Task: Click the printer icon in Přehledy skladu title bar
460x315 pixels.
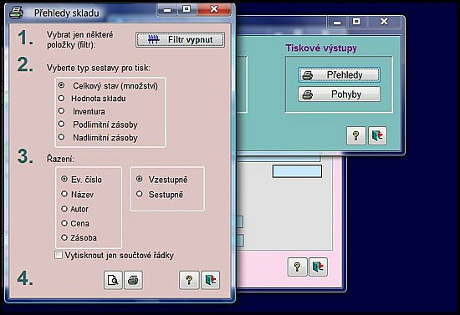Action: [x=16, y=13]
